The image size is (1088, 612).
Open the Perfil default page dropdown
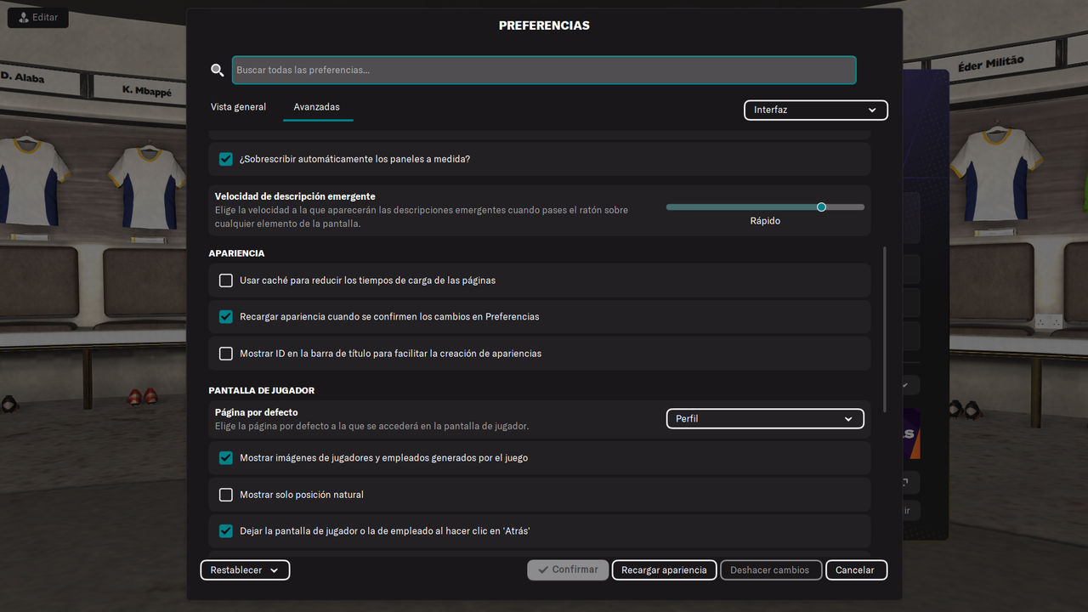(765, 418)
